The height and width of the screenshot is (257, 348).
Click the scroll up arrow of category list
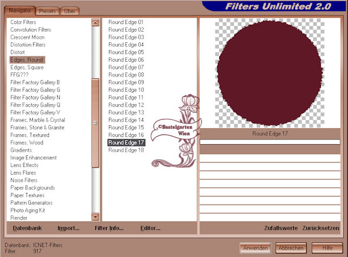pyautogui.click(x=95, y=22)
